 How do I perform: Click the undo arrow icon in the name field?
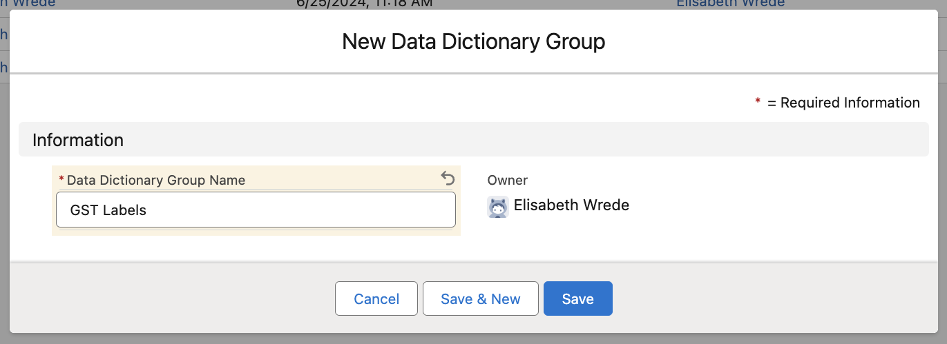click(x=448, y=179)
